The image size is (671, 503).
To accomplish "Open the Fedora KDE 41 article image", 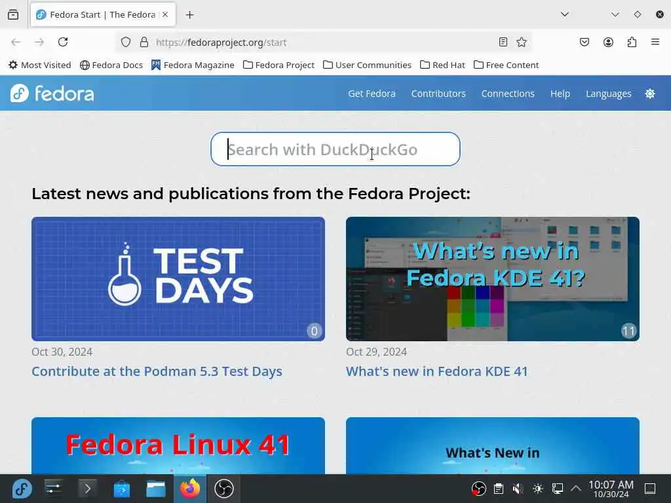I will tap(493, 279).
